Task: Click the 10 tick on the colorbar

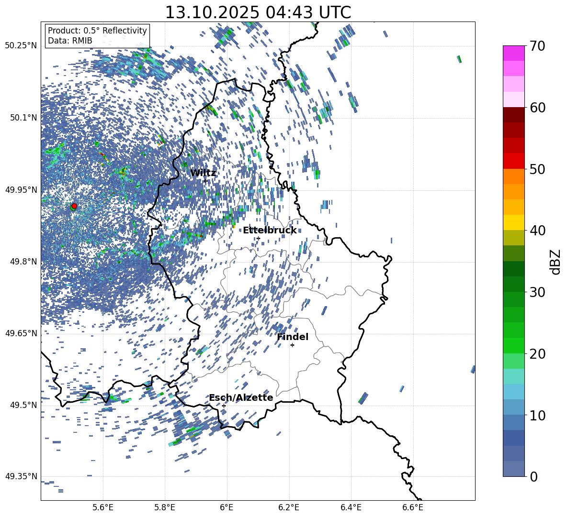Action: pyautogui.click(x=537, y=415)
